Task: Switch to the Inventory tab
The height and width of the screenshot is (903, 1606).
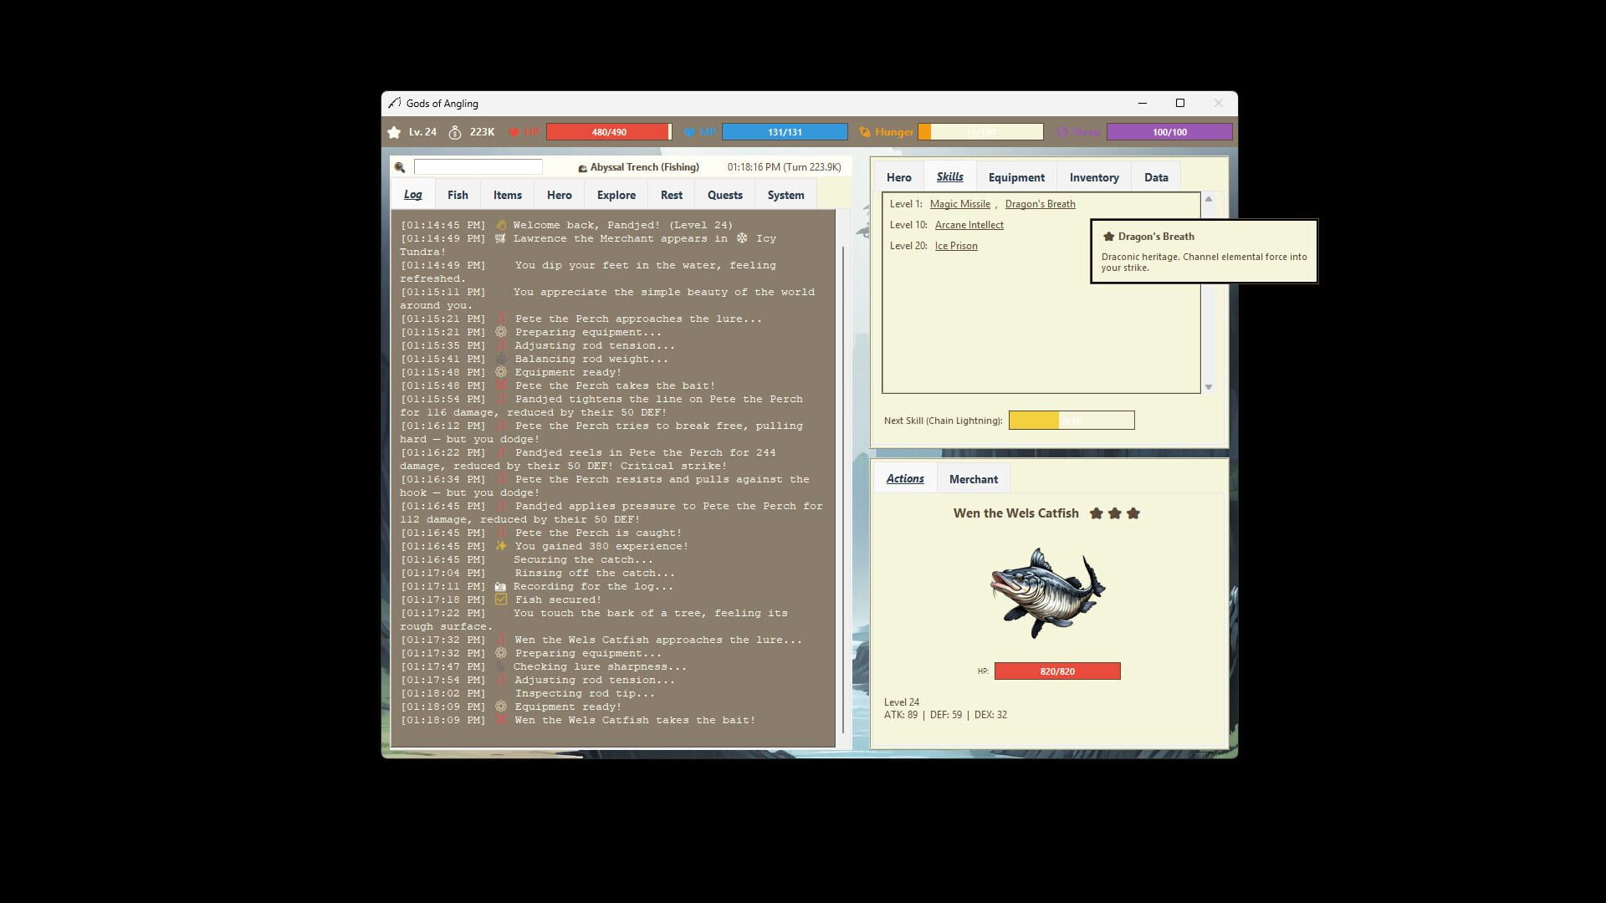Action: pyautogui.click(x=1094, y=176)
